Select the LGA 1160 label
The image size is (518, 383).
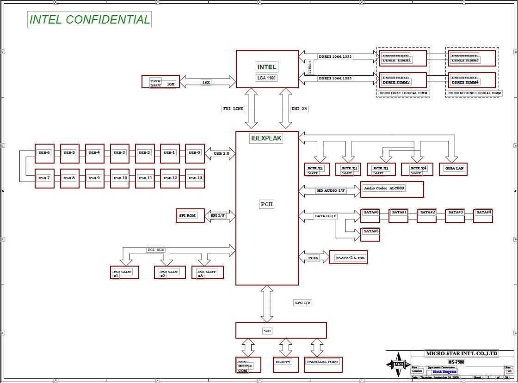click(266, 78)
